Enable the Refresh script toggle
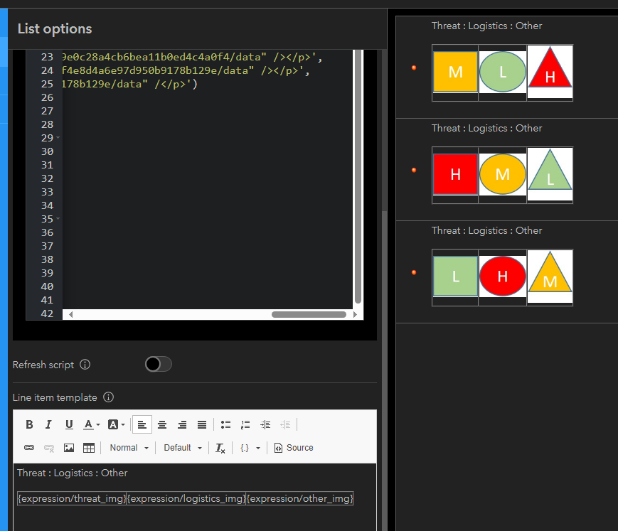 pos(157,364)
